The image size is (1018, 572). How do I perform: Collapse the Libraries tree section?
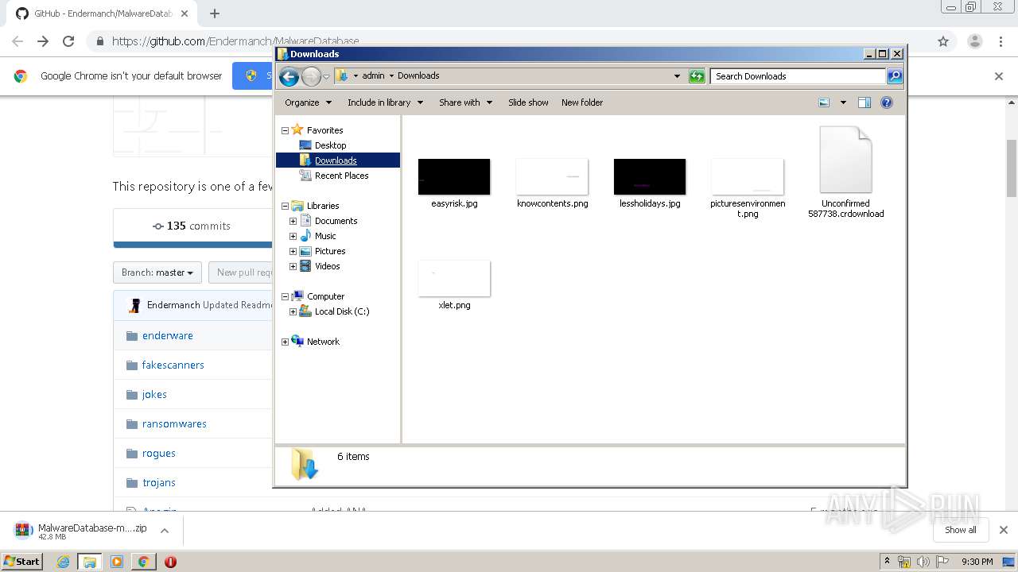pos(285,206)
